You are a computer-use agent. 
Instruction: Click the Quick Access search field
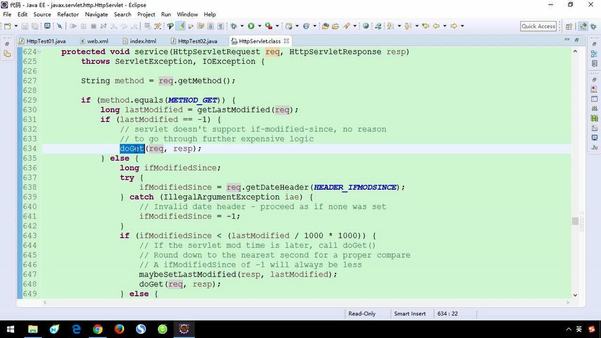(x=538, y=26)
